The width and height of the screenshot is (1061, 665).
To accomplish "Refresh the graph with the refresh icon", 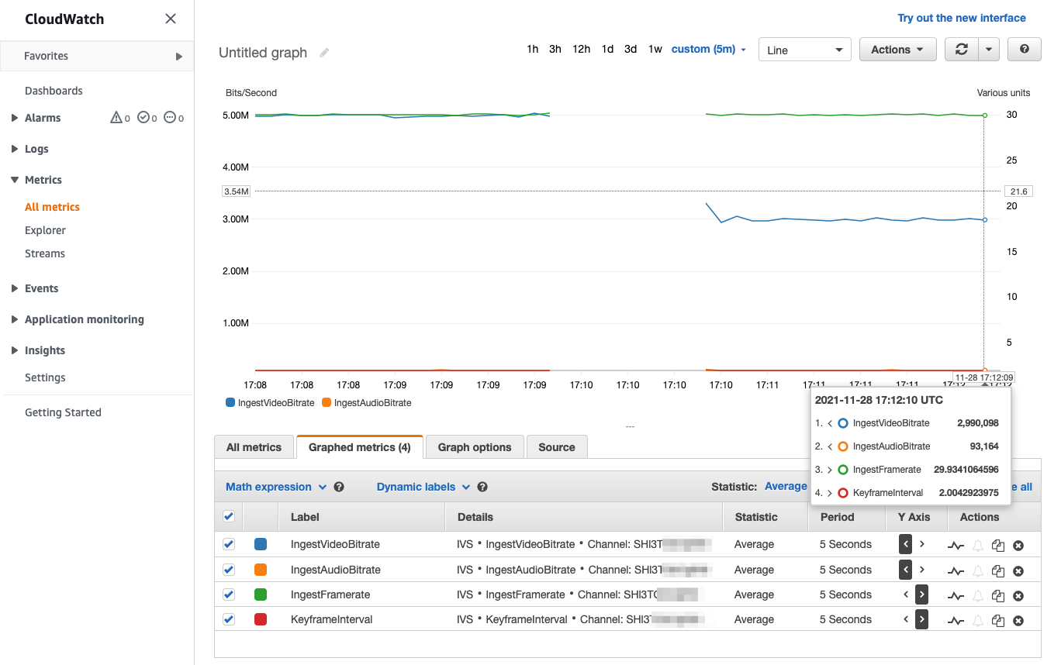I will tap(962, 50).
